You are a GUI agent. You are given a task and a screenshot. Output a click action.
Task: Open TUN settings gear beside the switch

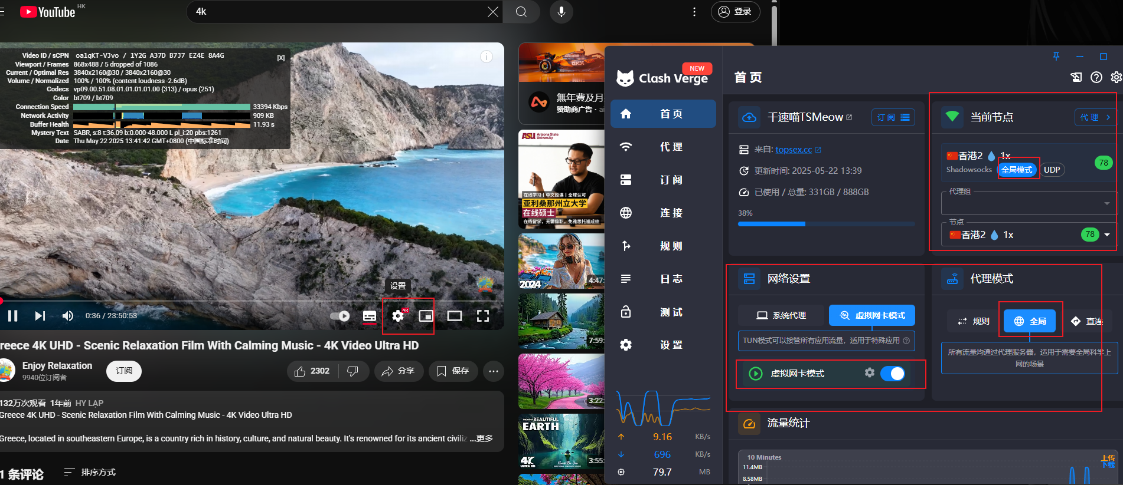coord(869,372)
